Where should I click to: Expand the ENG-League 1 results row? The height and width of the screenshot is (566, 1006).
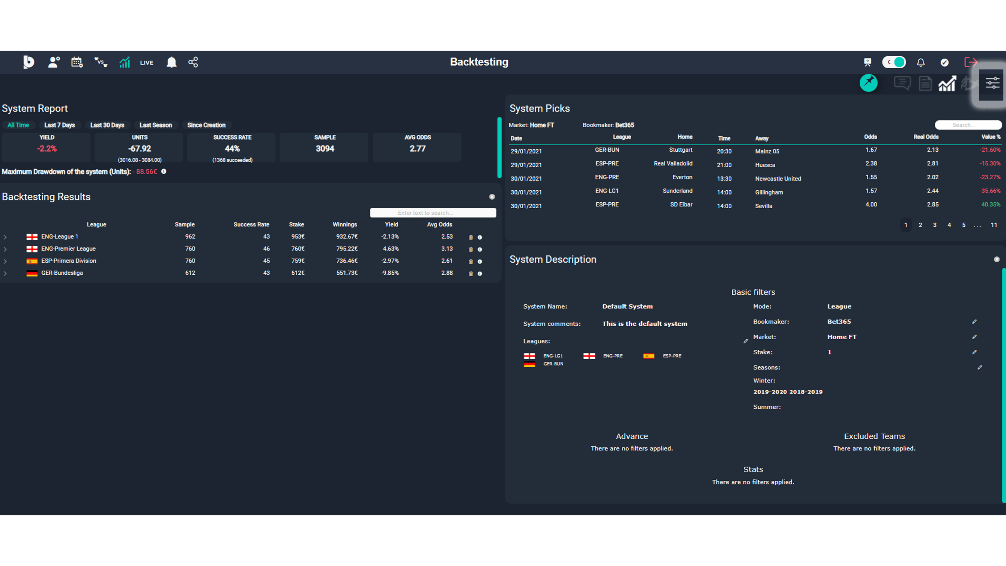click(5, 237)
